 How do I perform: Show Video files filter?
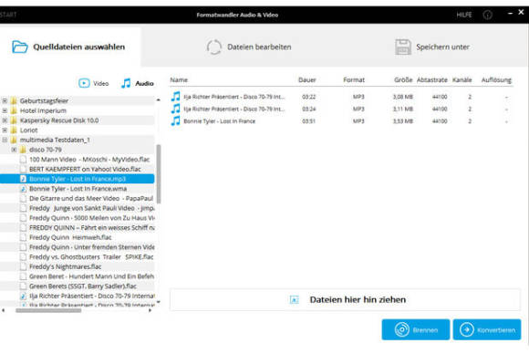[94, 83]
